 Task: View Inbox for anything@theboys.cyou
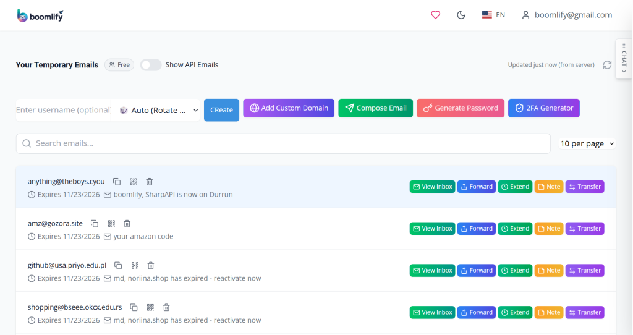(x=432, y=187)
